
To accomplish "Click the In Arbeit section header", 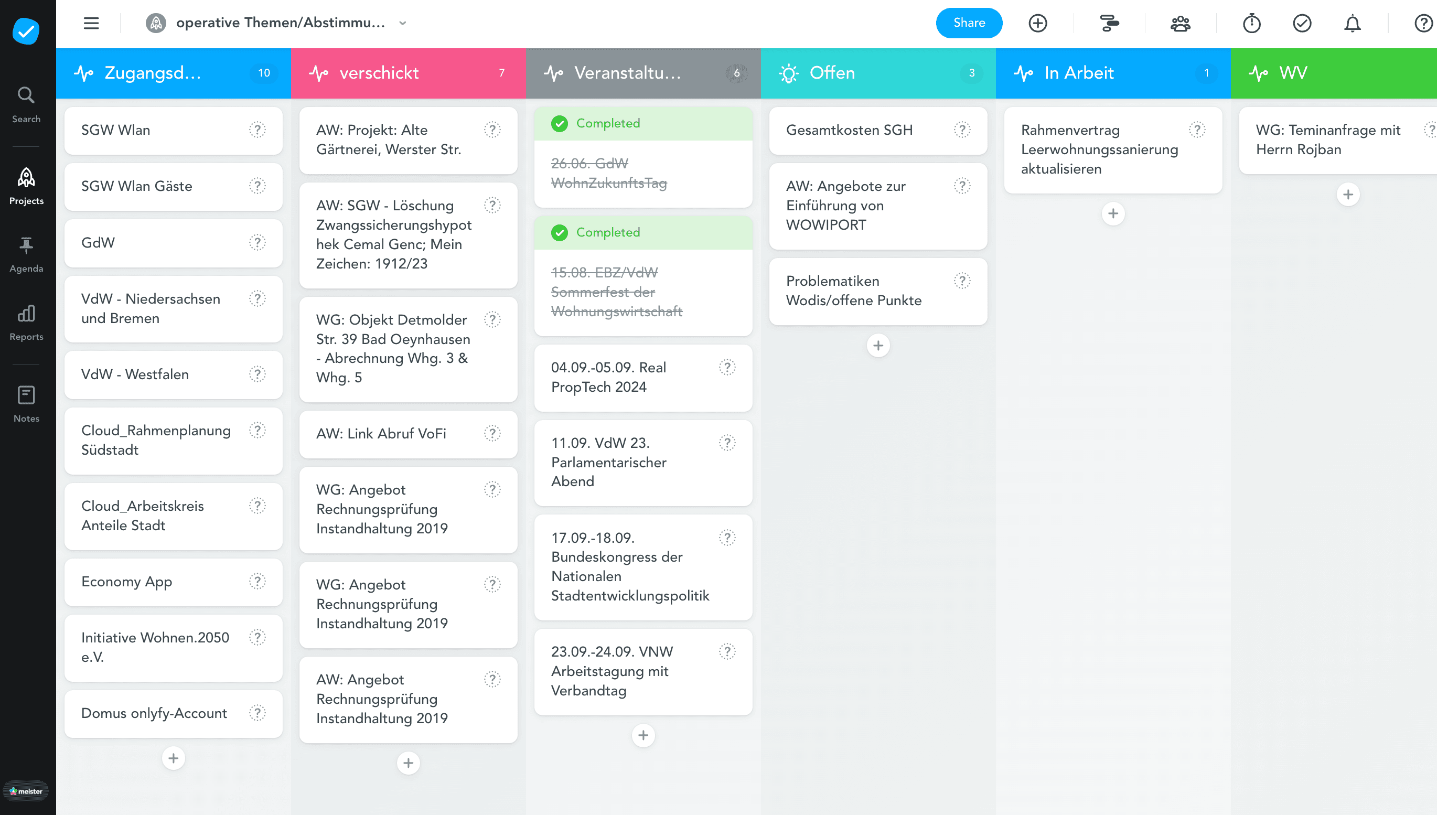I will [1078, 73].
